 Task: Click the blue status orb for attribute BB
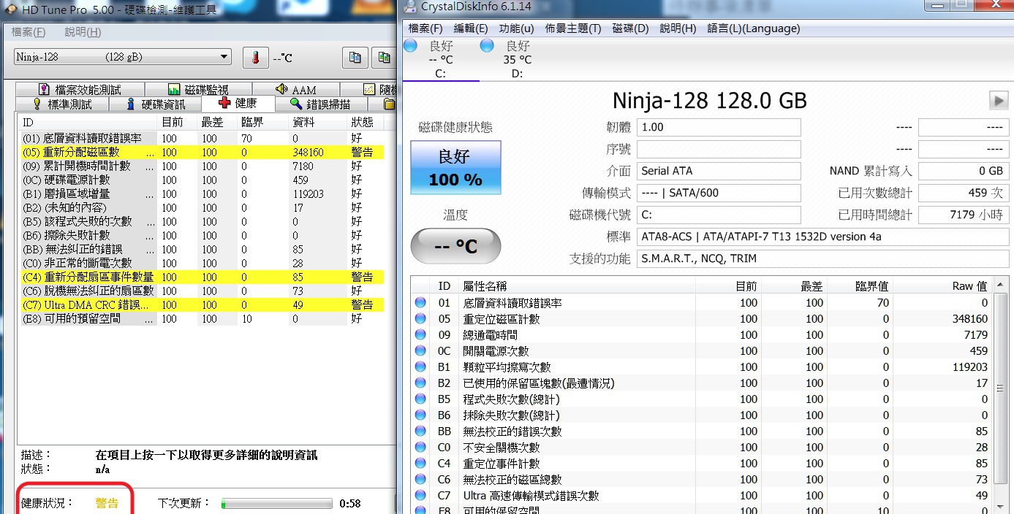420,431
